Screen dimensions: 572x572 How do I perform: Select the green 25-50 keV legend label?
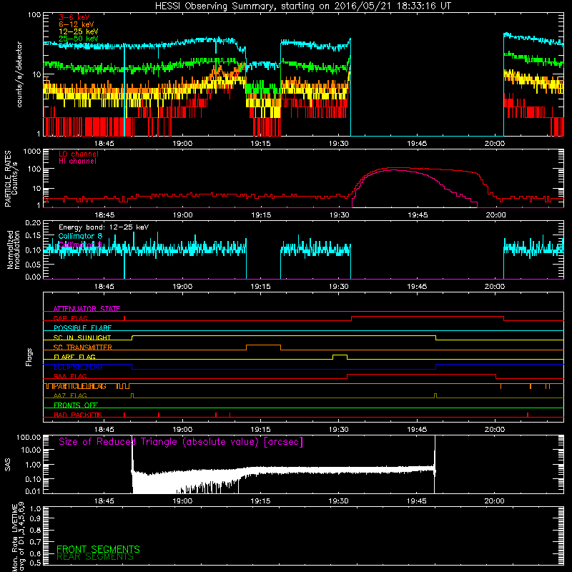click(x=79, y=39)
